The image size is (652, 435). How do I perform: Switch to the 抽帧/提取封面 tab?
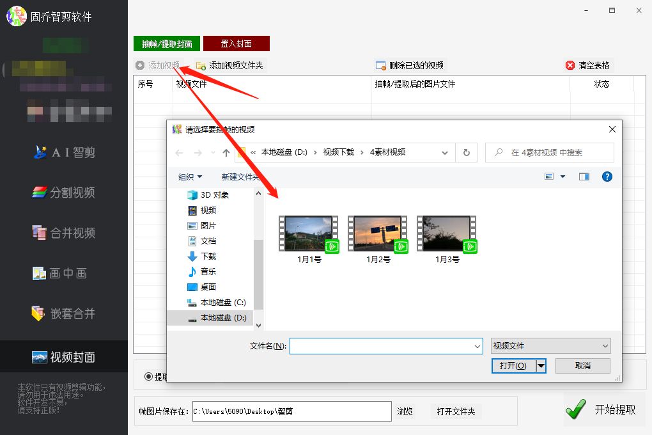(167, 43)
